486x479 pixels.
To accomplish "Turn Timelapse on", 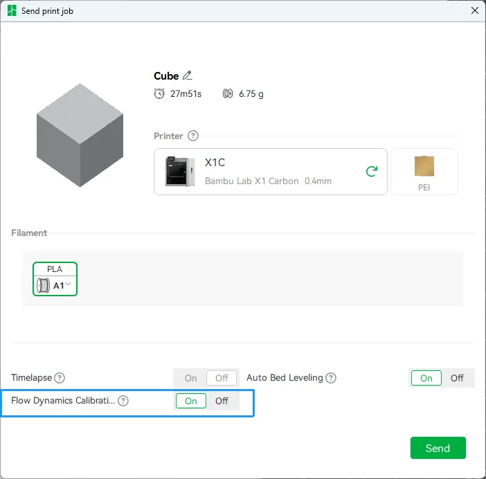I will click(x=191, y=378).
